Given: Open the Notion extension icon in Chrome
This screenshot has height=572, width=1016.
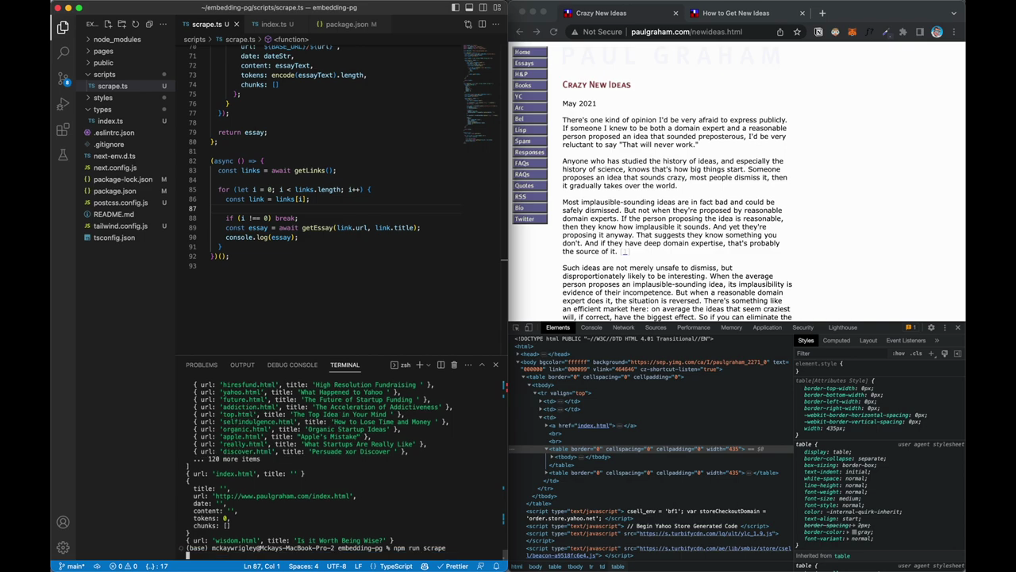Looking at the screenshot, I should point(818,32).
